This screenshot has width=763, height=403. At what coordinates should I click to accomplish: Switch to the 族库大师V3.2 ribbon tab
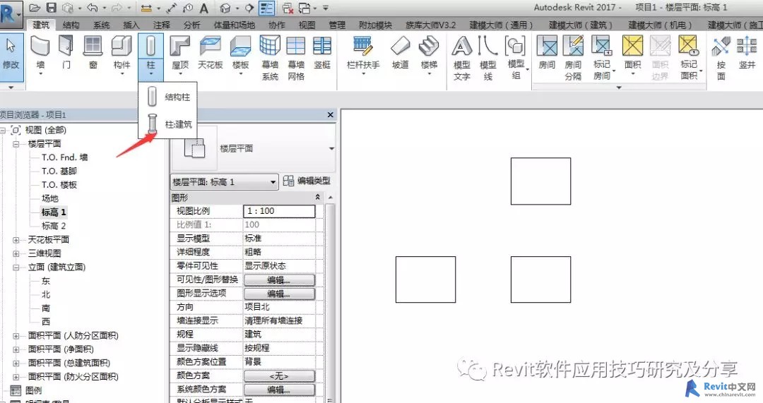[x=430, y=25]
